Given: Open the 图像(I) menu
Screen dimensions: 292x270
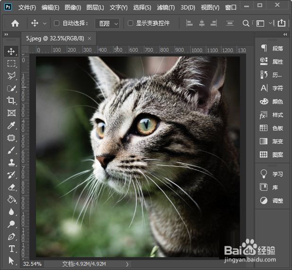Looking at the screenshot, I should 73,8.
